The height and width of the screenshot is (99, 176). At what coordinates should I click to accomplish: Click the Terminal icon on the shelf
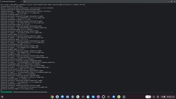click(x=124, y=97)
